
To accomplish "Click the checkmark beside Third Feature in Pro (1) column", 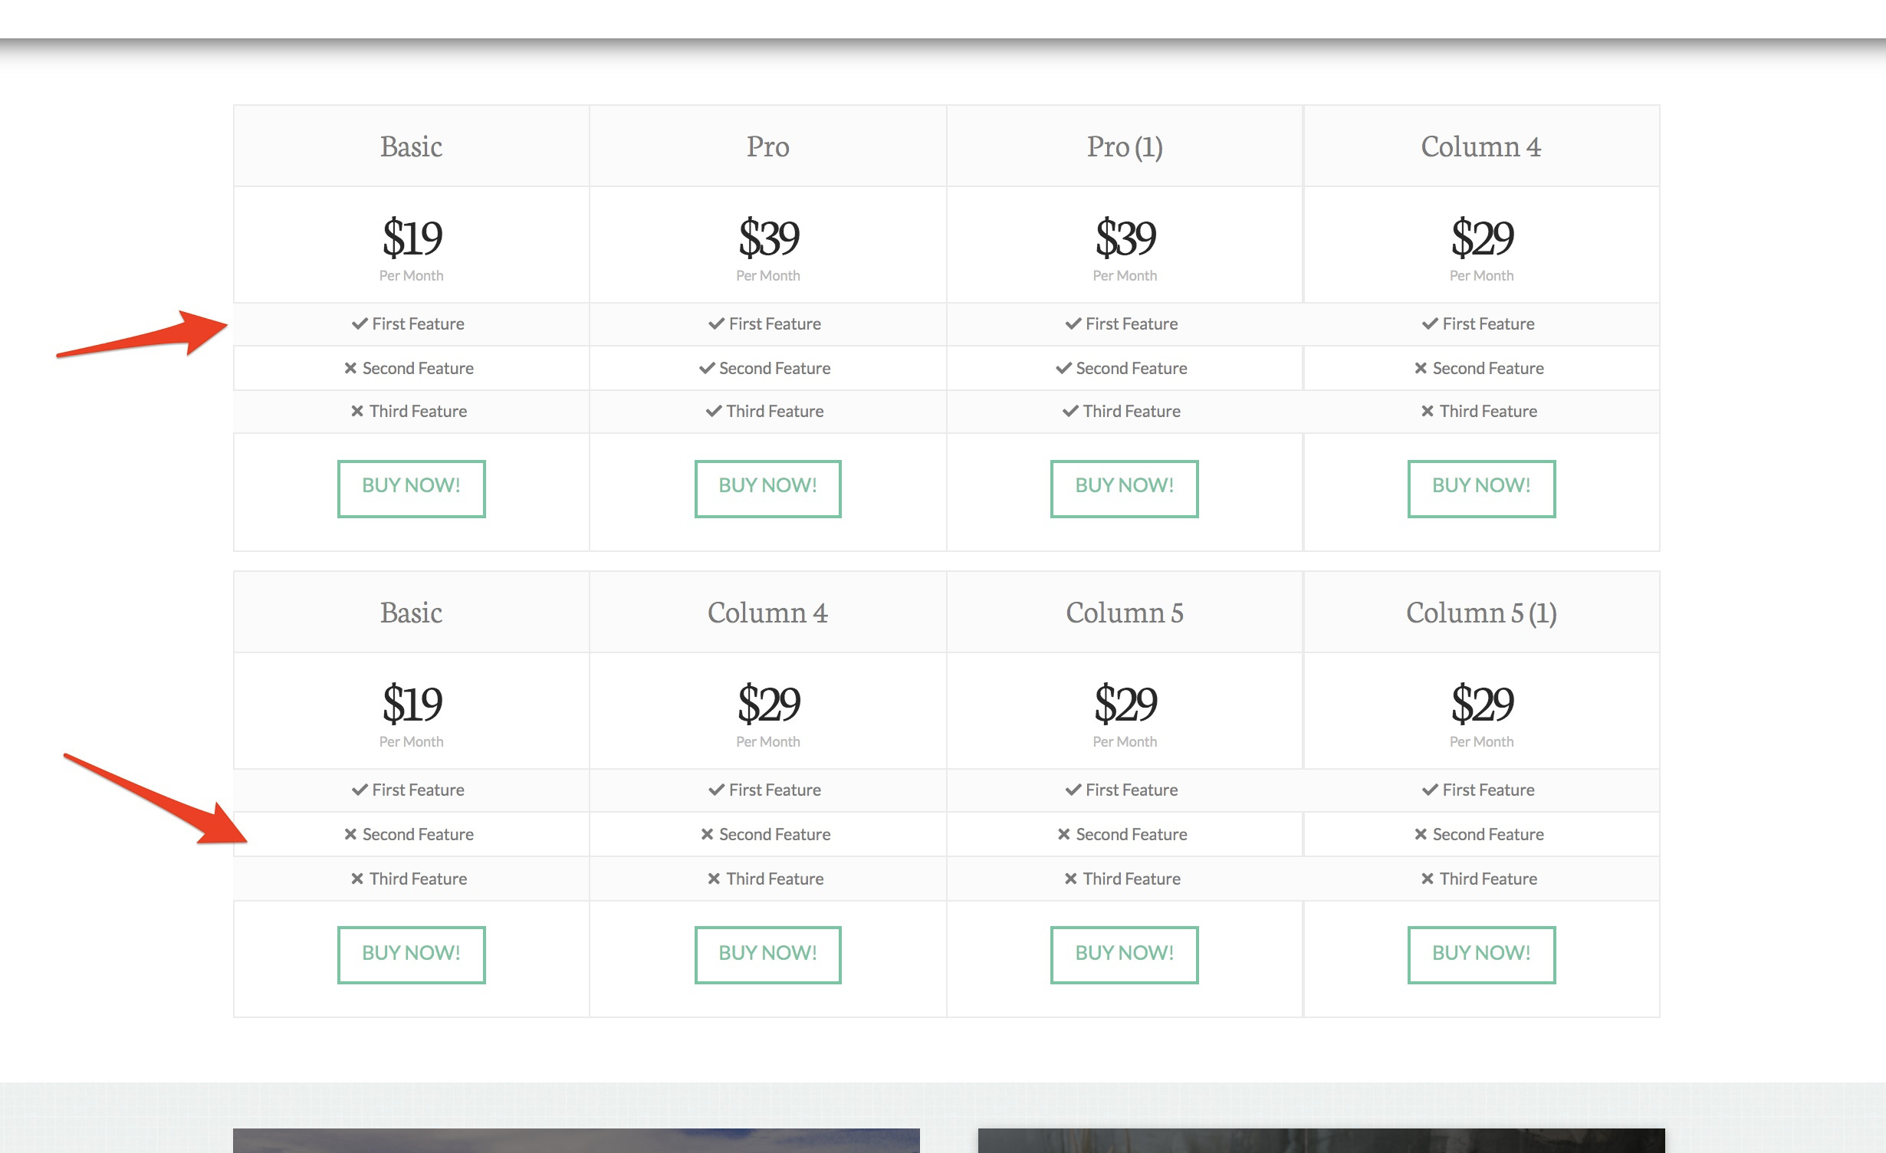I will (x=1070, y=412).
